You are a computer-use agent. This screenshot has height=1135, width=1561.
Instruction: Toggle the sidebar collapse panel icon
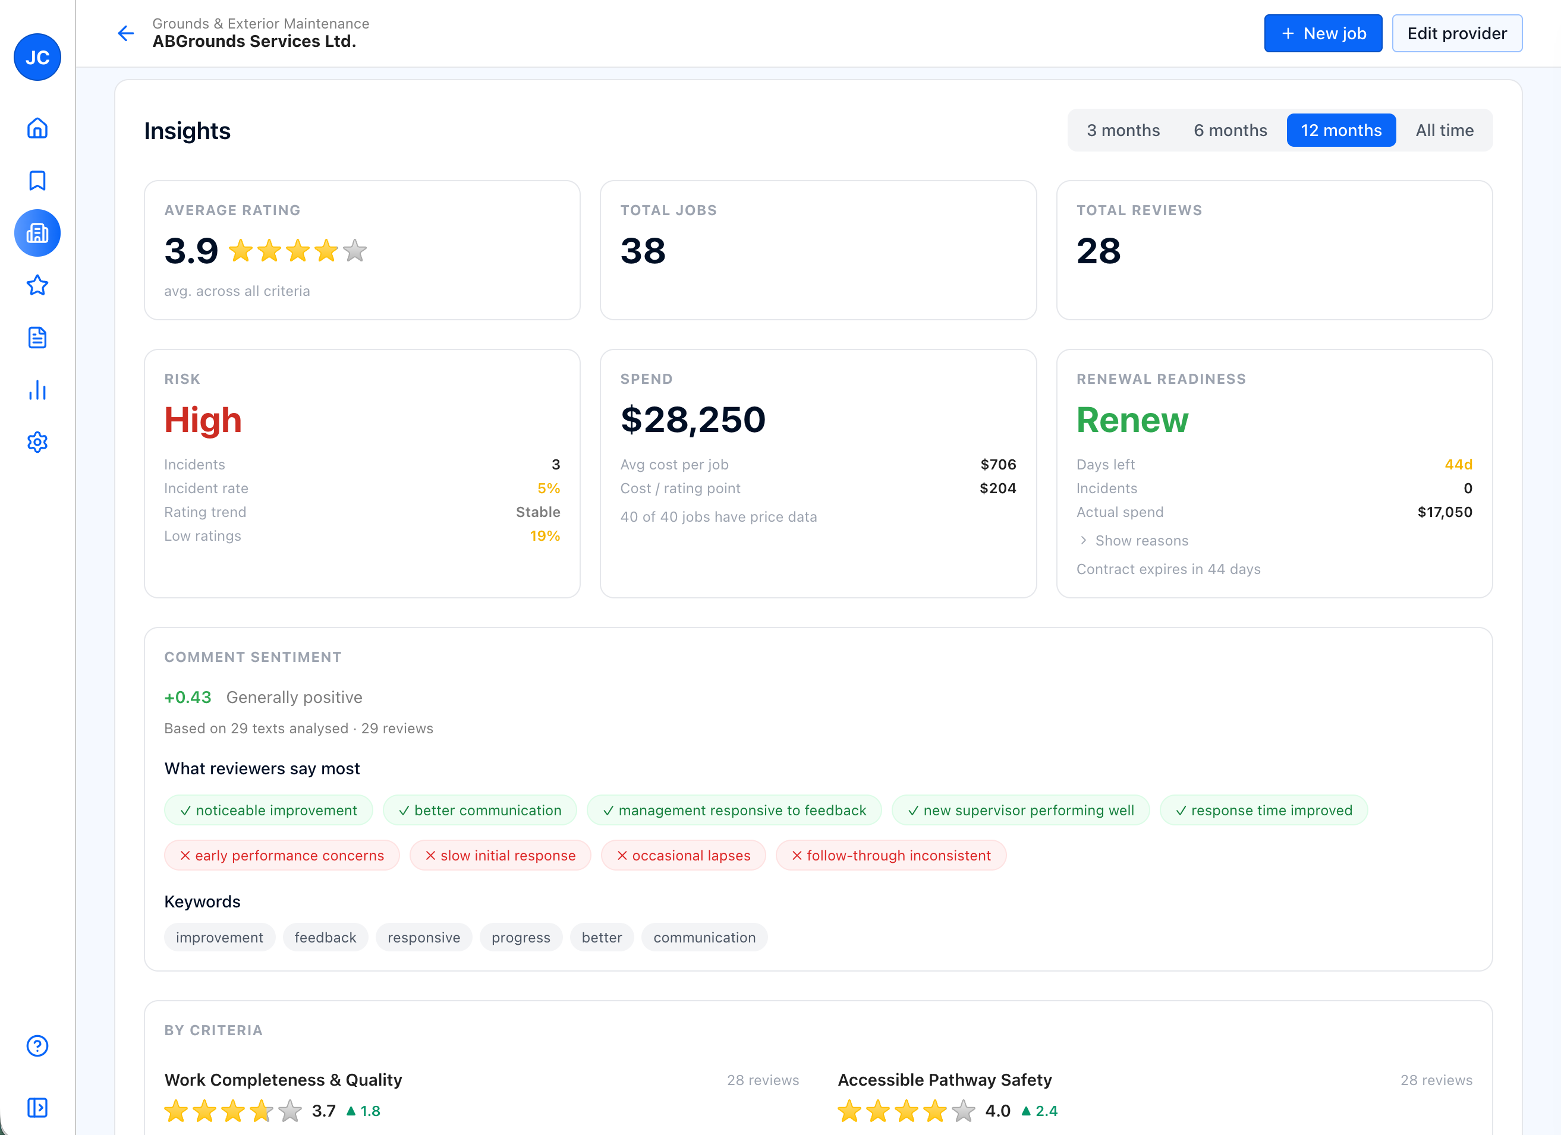(x=37, y=1108)
